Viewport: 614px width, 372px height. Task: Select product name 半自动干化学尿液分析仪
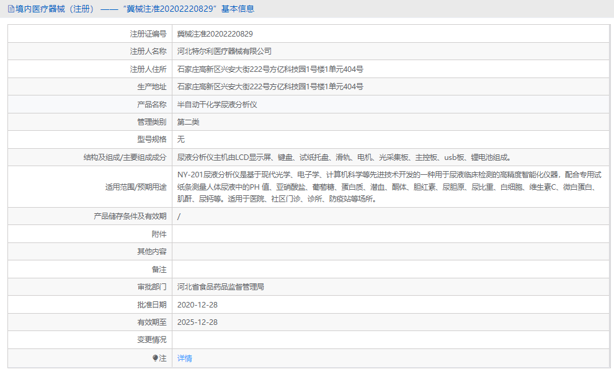pos(217,104)
